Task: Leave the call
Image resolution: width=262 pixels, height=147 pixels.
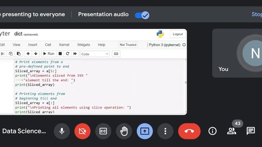Action: 189,131
